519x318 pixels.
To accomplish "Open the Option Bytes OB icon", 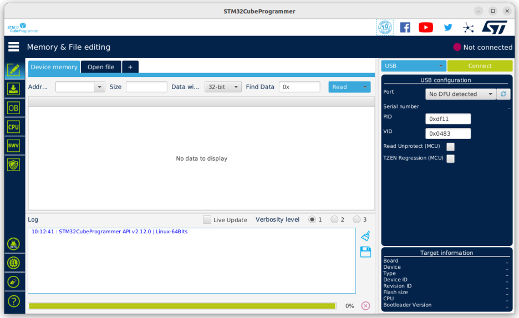I will coord(13,108).
